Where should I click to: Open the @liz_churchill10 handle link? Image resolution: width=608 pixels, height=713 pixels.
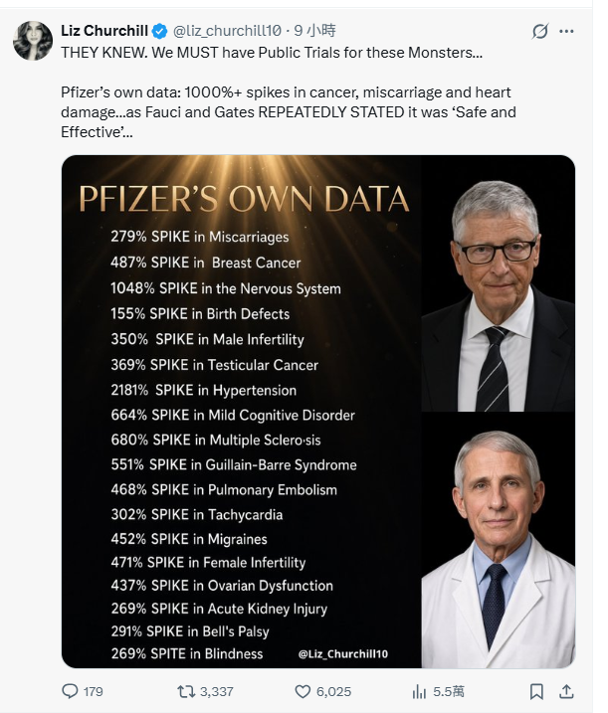(227, 31)
